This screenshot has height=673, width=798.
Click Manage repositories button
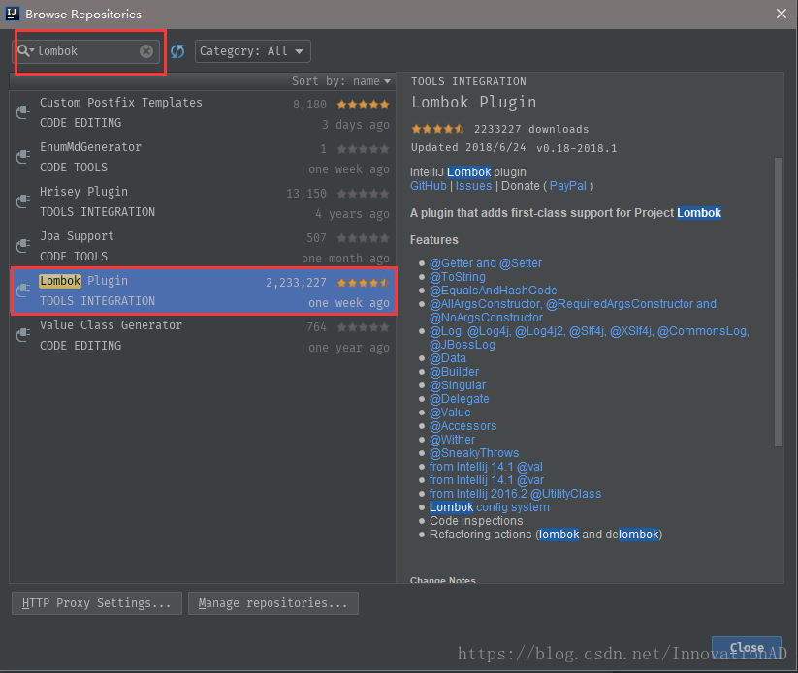coord(272,603)
